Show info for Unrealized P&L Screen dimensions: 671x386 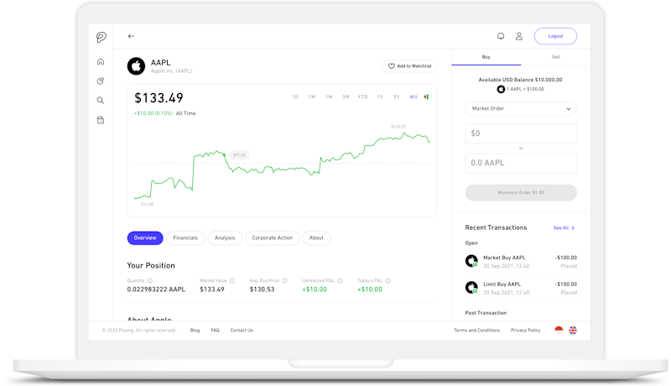(340, 281)
